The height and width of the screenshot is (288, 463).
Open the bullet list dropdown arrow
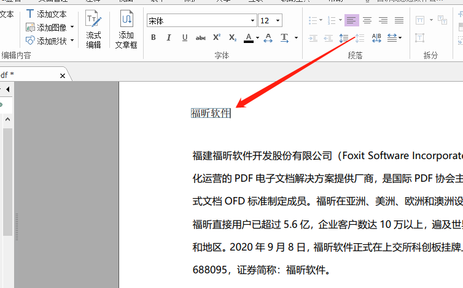coord(321,20)
